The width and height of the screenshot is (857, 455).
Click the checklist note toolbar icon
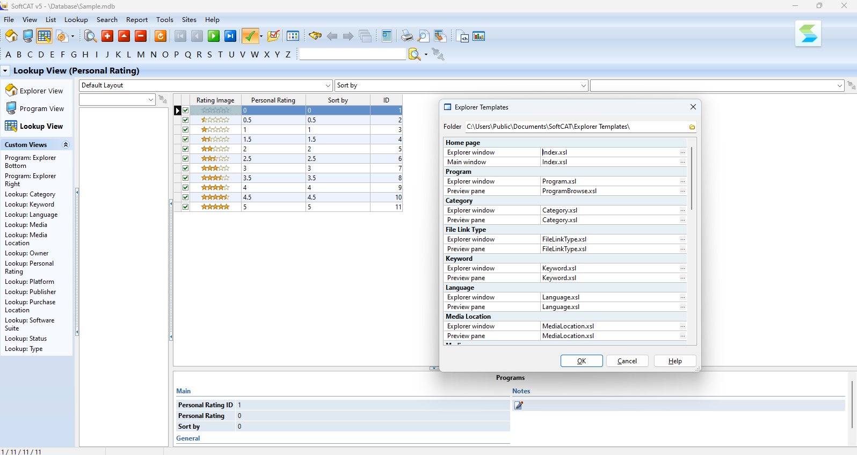click(273, 36)
